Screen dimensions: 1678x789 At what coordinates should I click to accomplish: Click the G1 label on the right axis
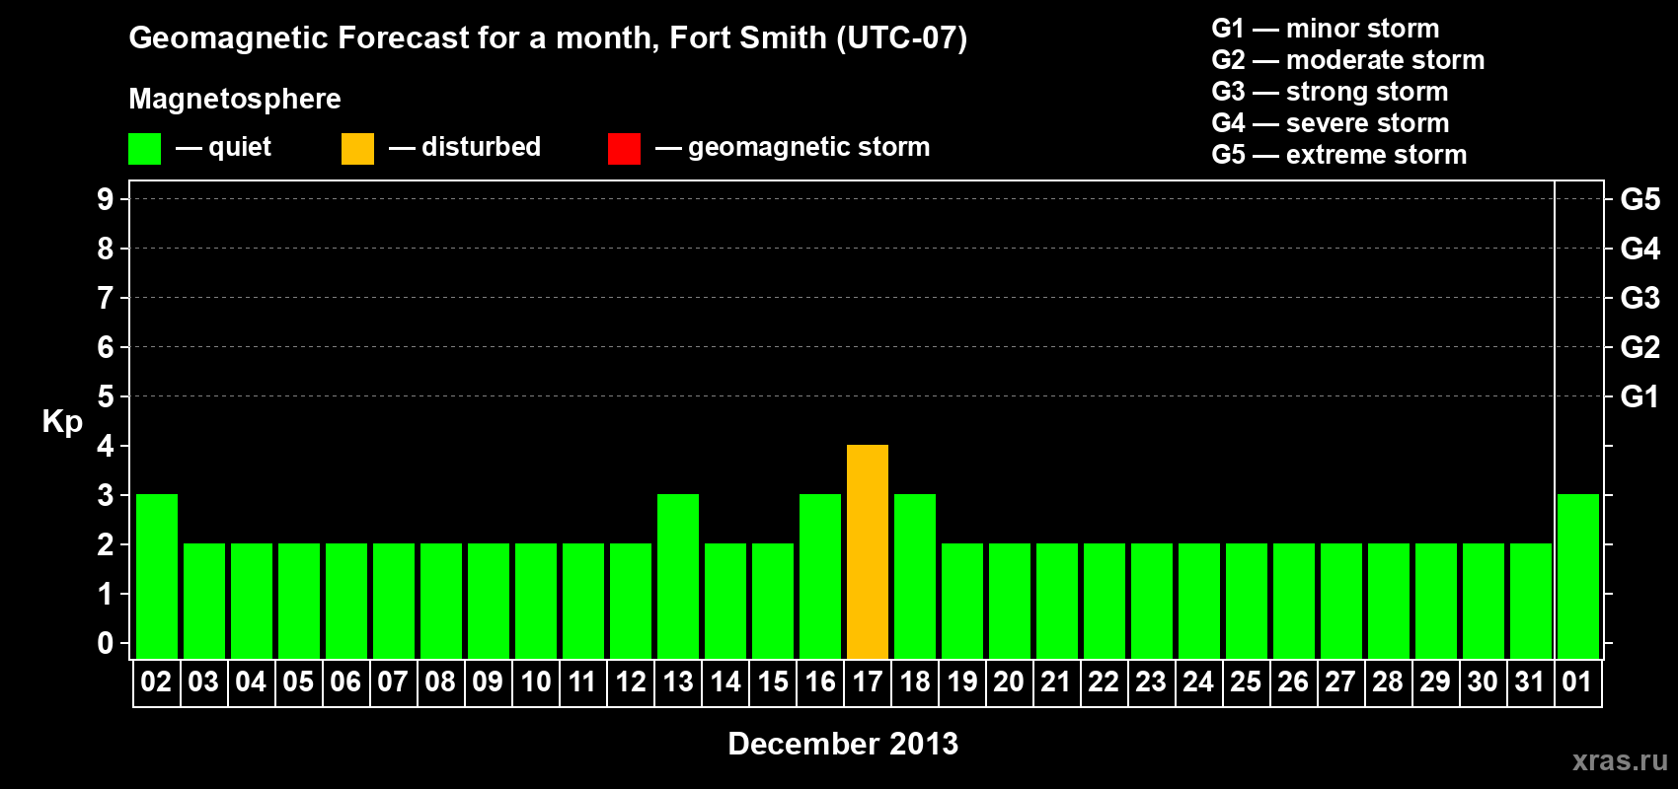click(1640, 396)
